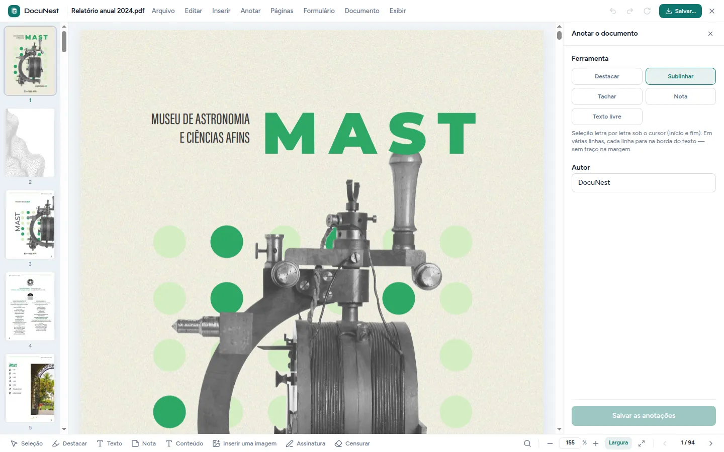Open the Inserir menu
724x452 pixels.
(x=221, y=11)
